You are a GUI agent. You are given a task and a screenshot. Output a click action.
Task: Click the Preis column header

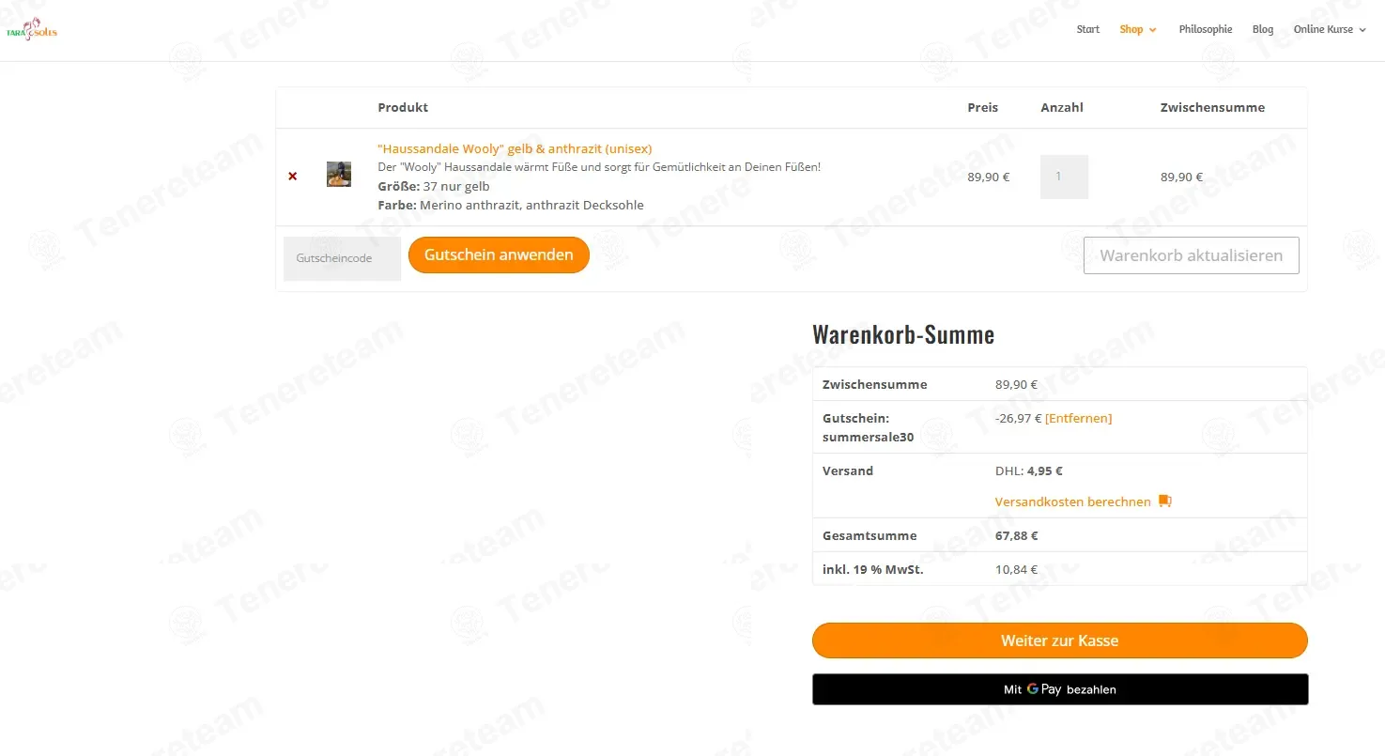(x=982, y=107)
